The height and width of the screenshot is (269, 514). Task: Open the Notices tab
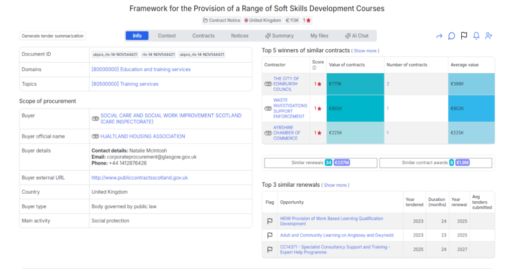point(239,36)
